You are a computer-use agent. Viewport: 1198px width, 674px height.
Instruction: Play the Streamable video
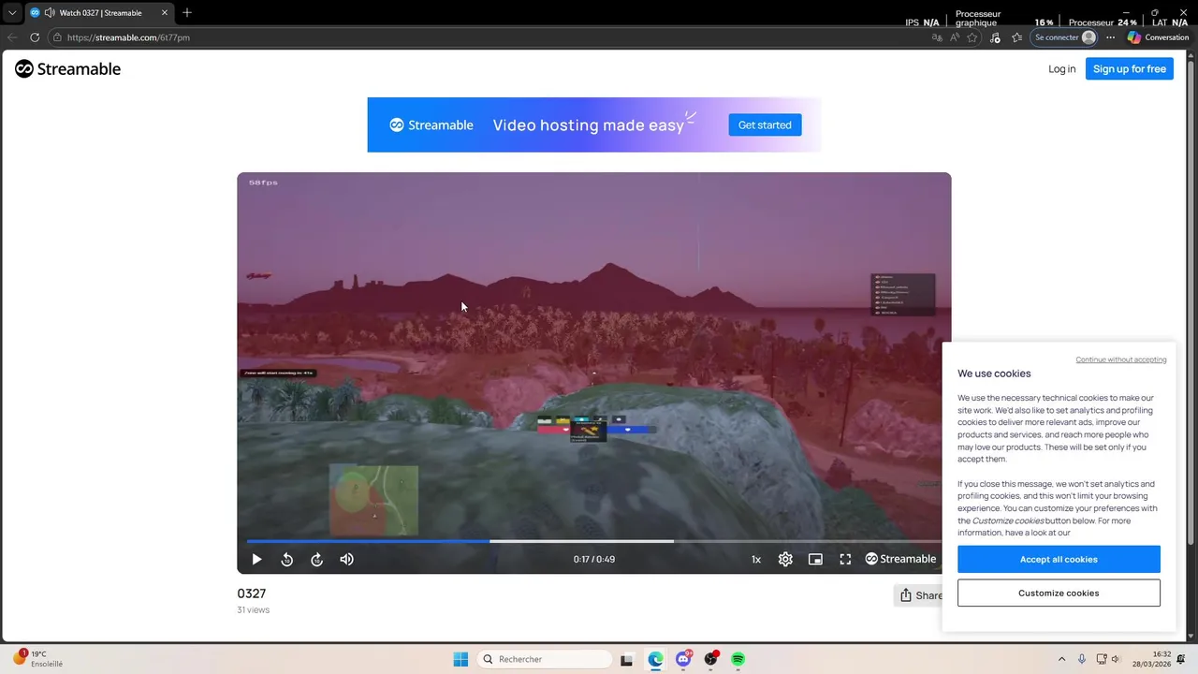tap(256, 559)
